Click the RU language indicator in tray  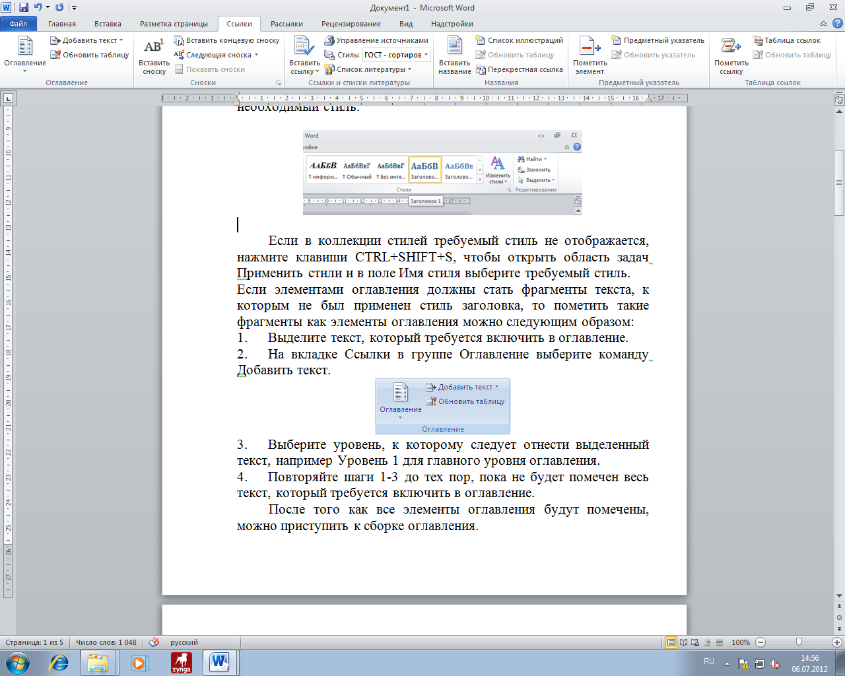[x=709, y=661]
